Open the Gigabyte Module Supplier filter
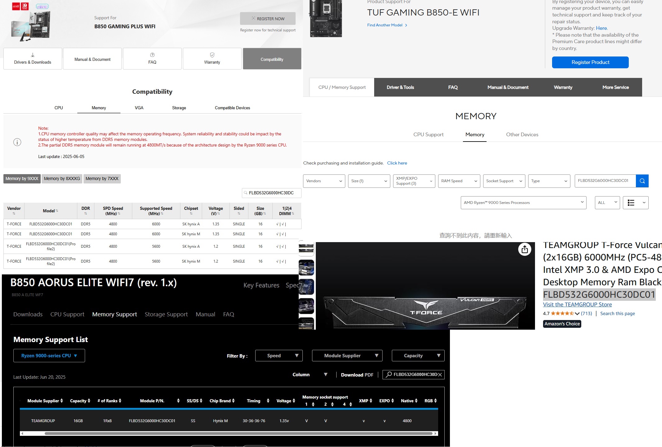This screenshot has width=662, height=447. click(x=347, y=356)
